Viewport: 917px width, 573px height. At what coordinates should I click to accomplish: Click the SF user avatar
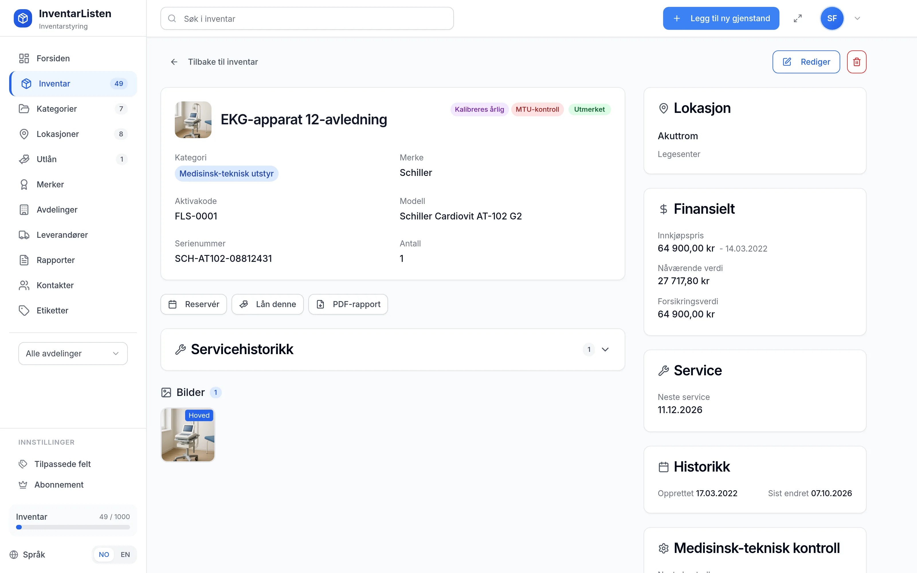[832, 18]
